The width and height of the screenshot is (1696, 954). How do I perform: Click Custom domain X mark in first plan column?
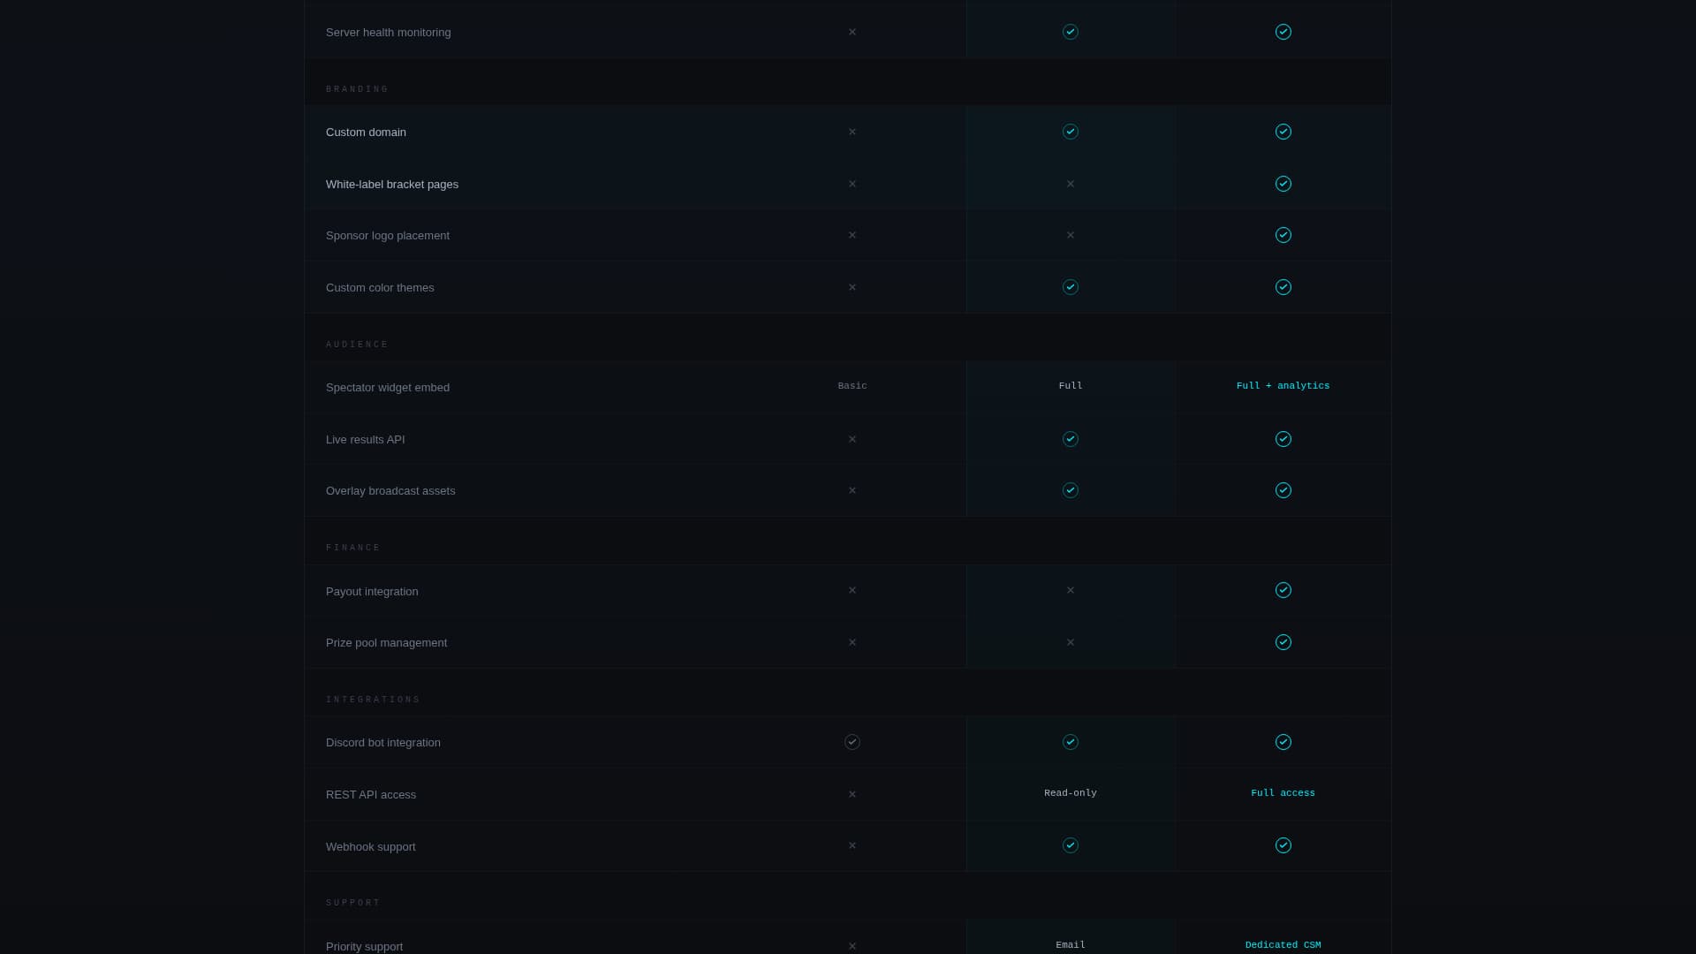coord(852,132)
